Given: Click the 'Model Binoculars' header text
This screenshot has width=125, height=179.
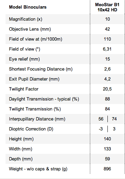Looking at the screenshot, I should [x=28, y=7].
